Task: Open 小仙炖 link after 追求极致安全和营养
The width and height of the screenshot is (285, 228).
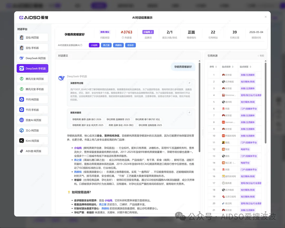Action: pyautogui.click(x=108, y=200)
